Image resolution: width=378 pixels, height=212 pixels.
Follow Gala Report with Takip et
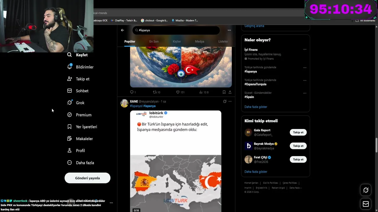(298, 132)
